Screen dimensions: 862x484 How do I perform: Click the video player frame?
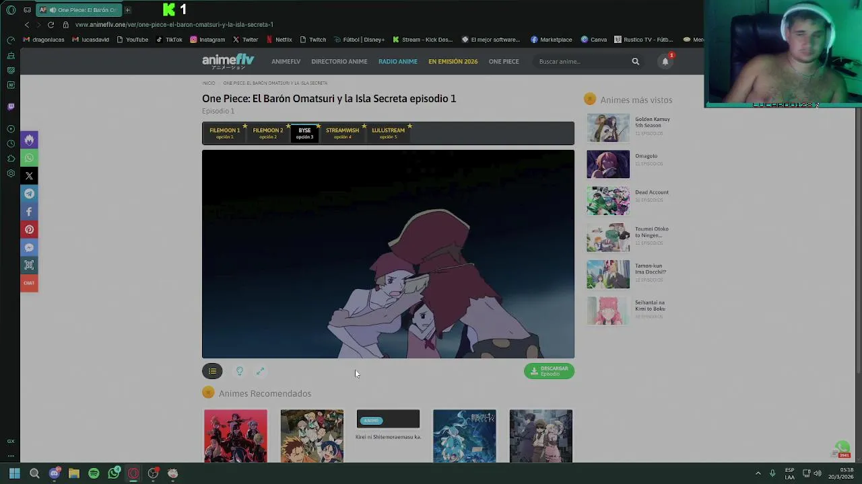point(388,254)
